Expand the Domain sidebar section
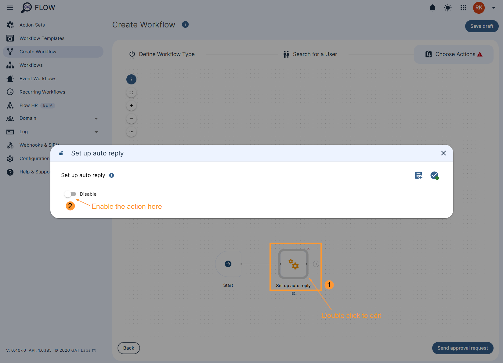The width and height of the screenshot is (503, 363). point(96,118)
